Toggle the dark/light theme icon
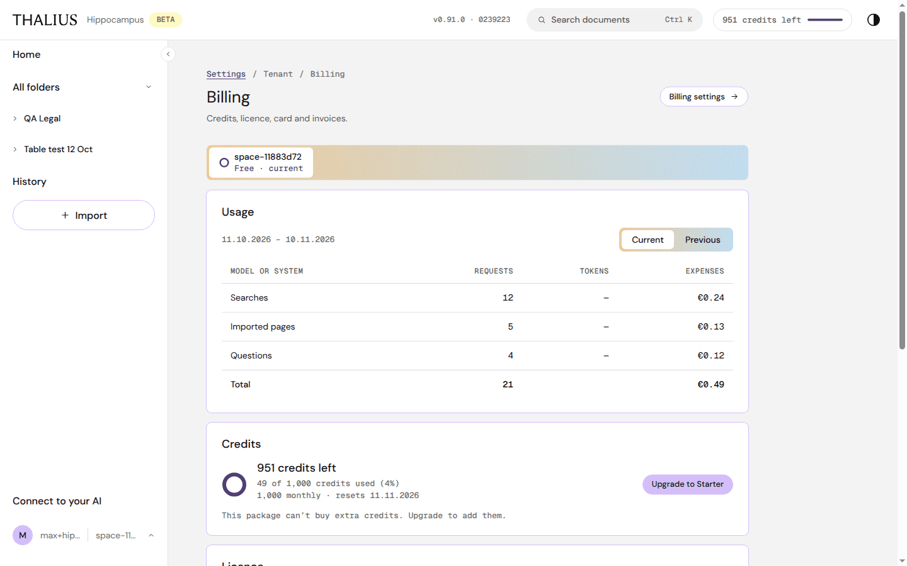Viewport: 907px width, 566px height. pyautogui.click(x=873, y=19)
